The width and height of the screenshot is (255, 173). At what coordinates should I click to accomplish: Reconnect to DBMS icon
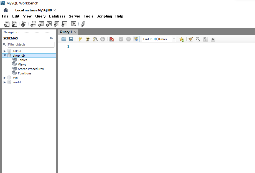coord(83,24)
